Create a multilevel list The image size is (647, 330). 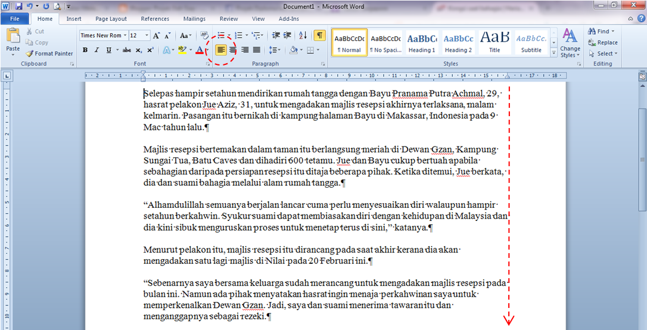pos(256,36)
